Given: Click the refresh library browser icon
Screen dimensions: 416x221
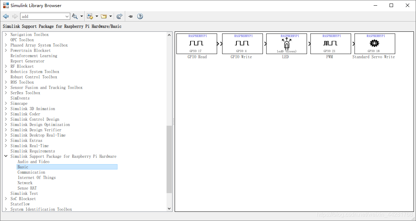Looking at the screenshot, I should coord(119,17).
